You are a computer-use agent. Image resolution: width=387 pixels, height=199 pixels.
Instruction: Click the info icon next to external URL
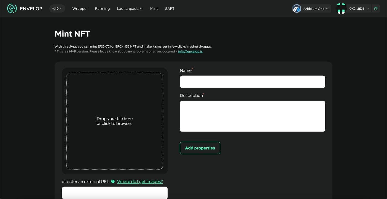(x=113, y=181)
